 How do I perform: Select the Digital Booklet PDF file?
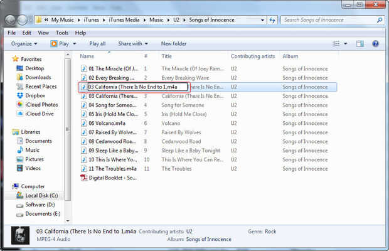click(109, 178)
